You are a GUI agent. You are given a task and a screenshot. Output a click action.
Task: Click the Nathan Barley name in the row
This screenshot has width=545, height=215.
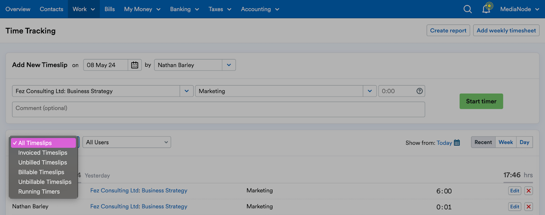click(30, 206)
